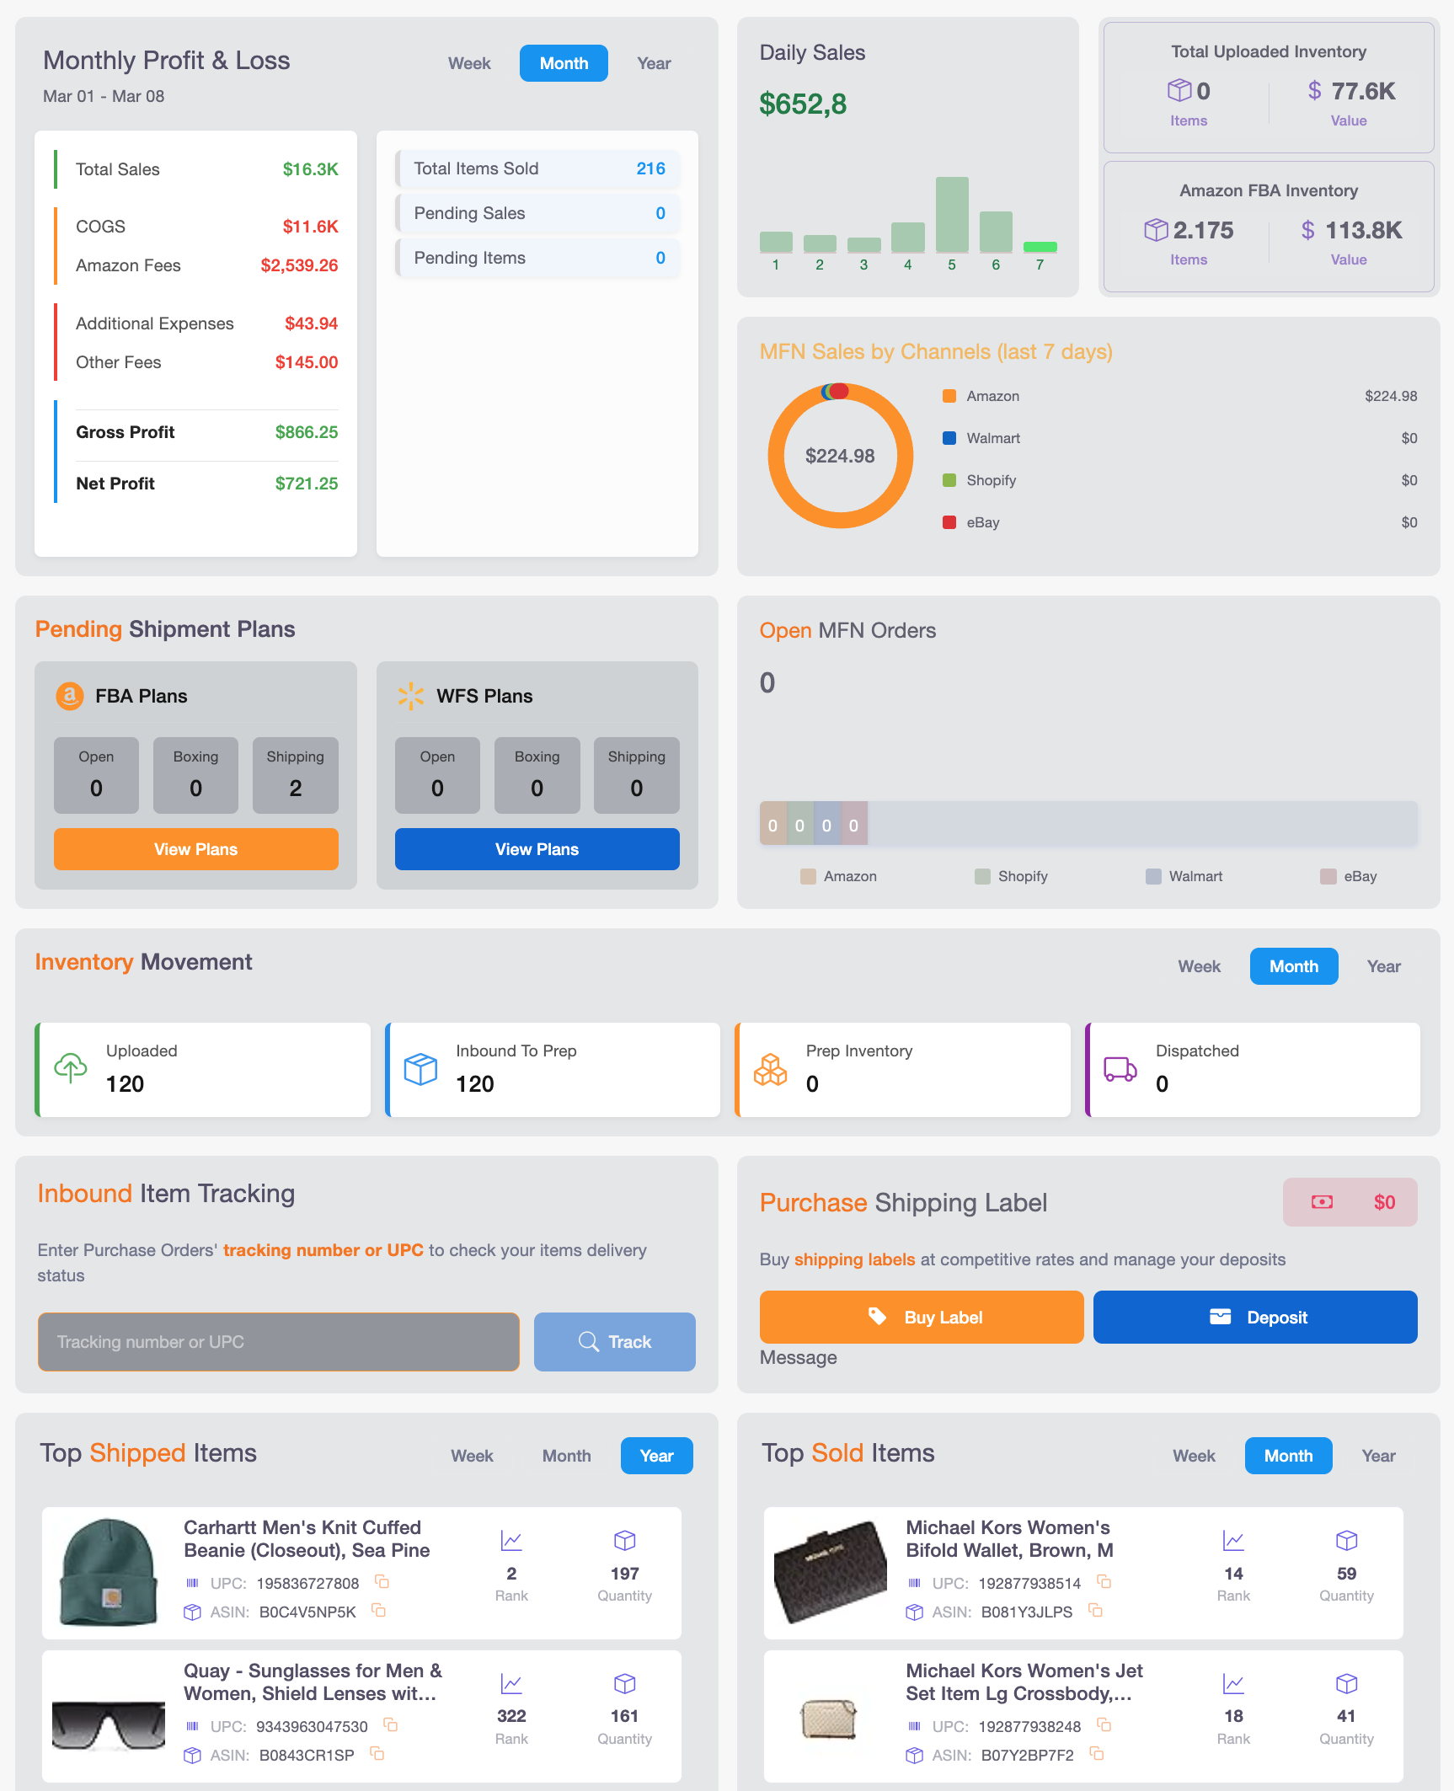Focus the Tracking number or UPC field
1454x1791 pixels.
[x=279, y=1342]
